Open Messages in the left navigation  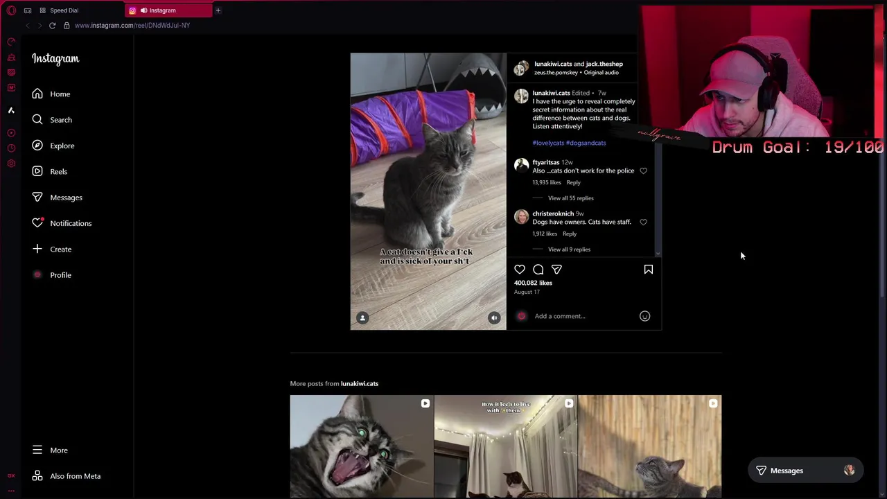pos(57,198)
